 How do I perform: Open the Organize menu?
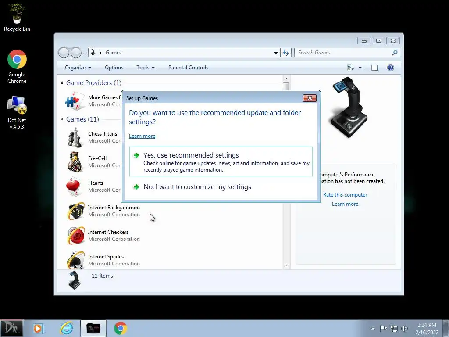[x=78, y=68]
